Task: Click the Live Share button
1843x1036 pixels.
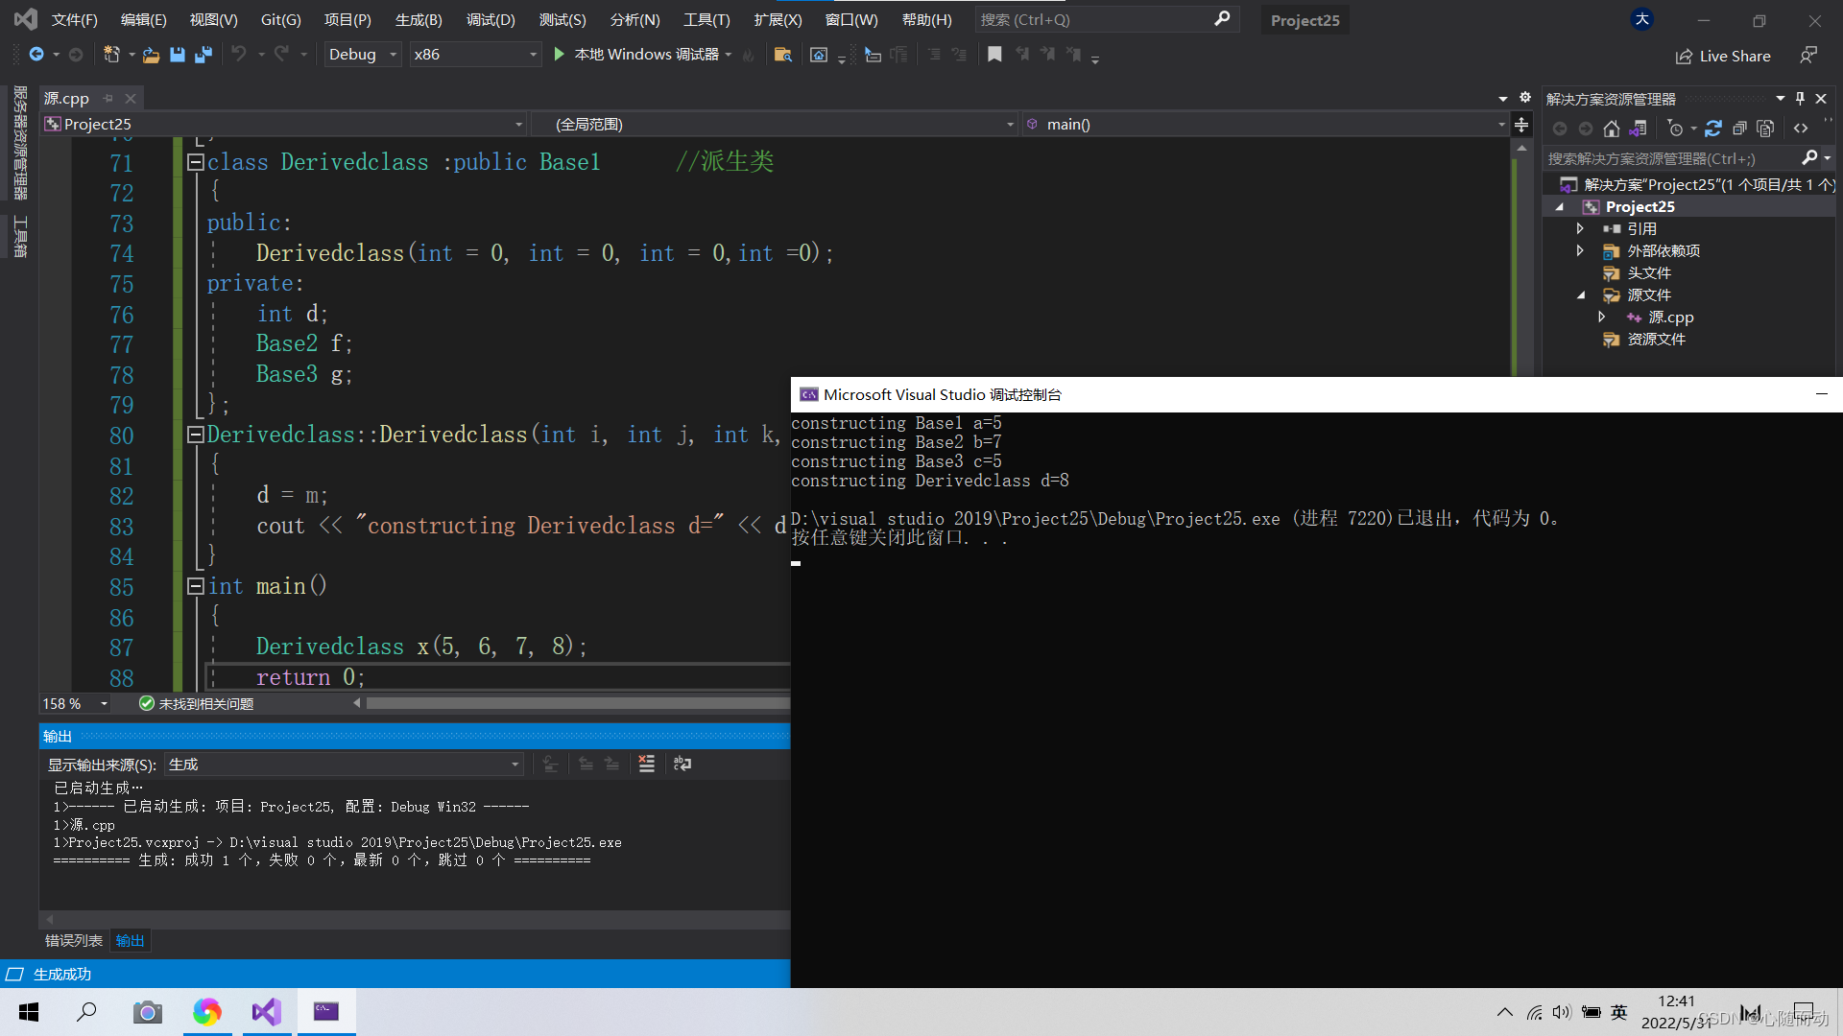Action: [x=1723, y=57]
